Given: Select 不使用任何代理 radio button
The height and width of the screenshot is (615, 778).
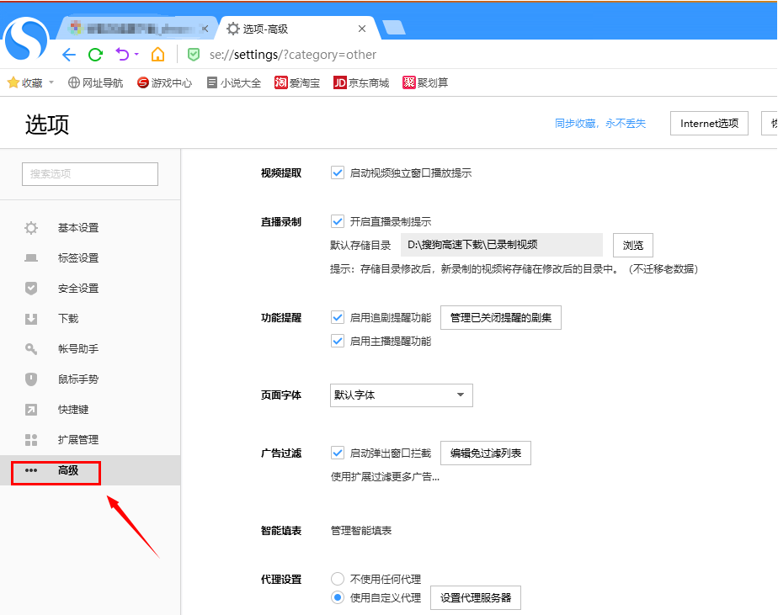Looking at the screenshot, I should [x=338, y=579].
